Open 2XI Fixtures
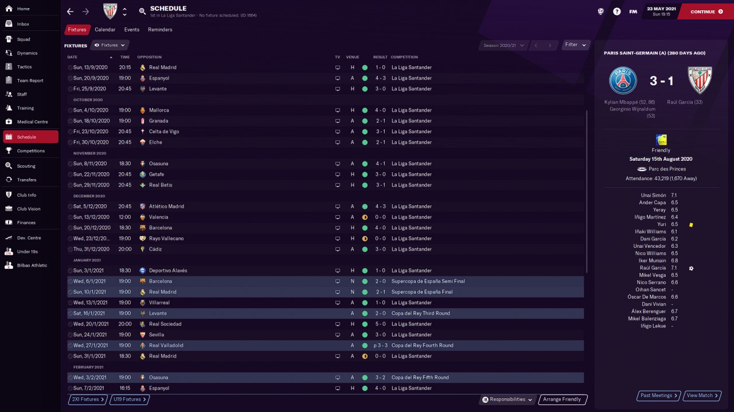 pos(88,399)
